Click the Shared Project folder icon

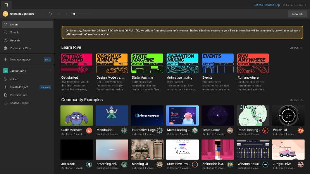coord(6,103)
